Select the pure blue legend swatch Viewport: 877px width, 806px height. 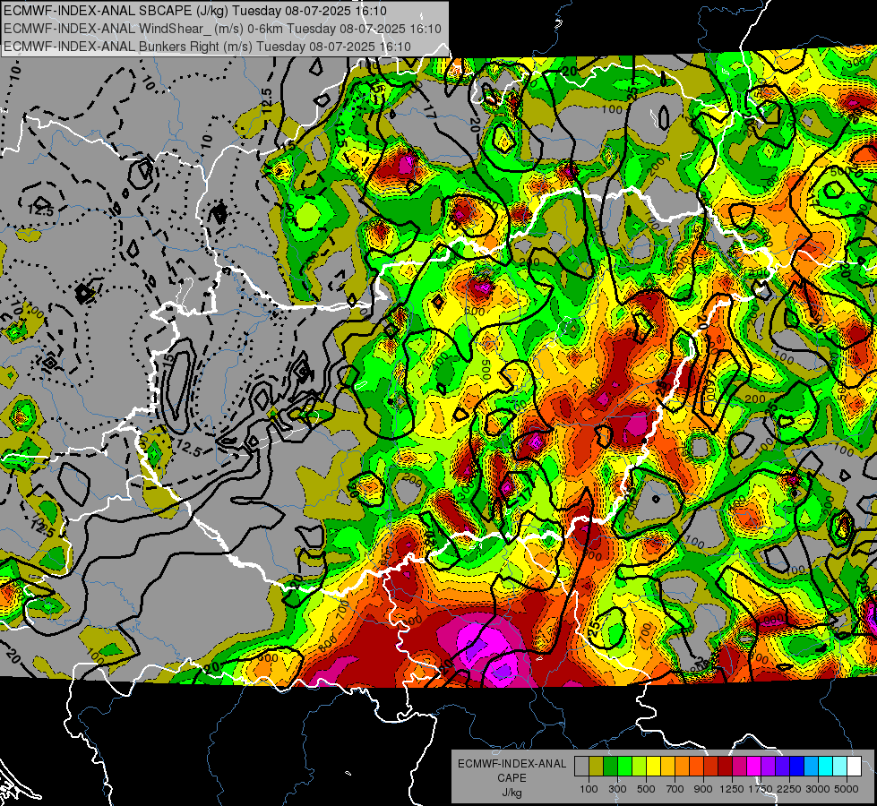click(796, 767)
